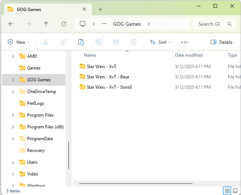Switch to details list view layout

tap(227, 191)
